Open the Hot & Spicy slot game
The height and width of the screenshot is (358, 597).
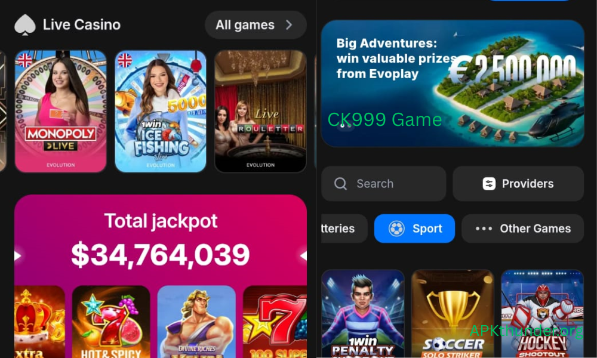tap(111, 322)
